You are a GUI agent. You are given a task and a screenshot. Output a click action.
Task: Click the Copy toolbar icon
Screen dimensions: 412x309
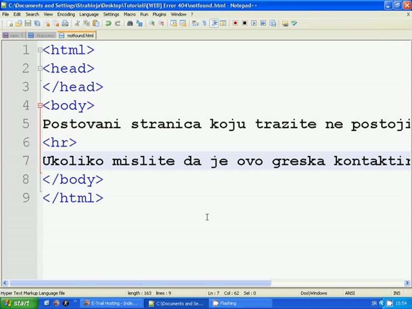86,23
